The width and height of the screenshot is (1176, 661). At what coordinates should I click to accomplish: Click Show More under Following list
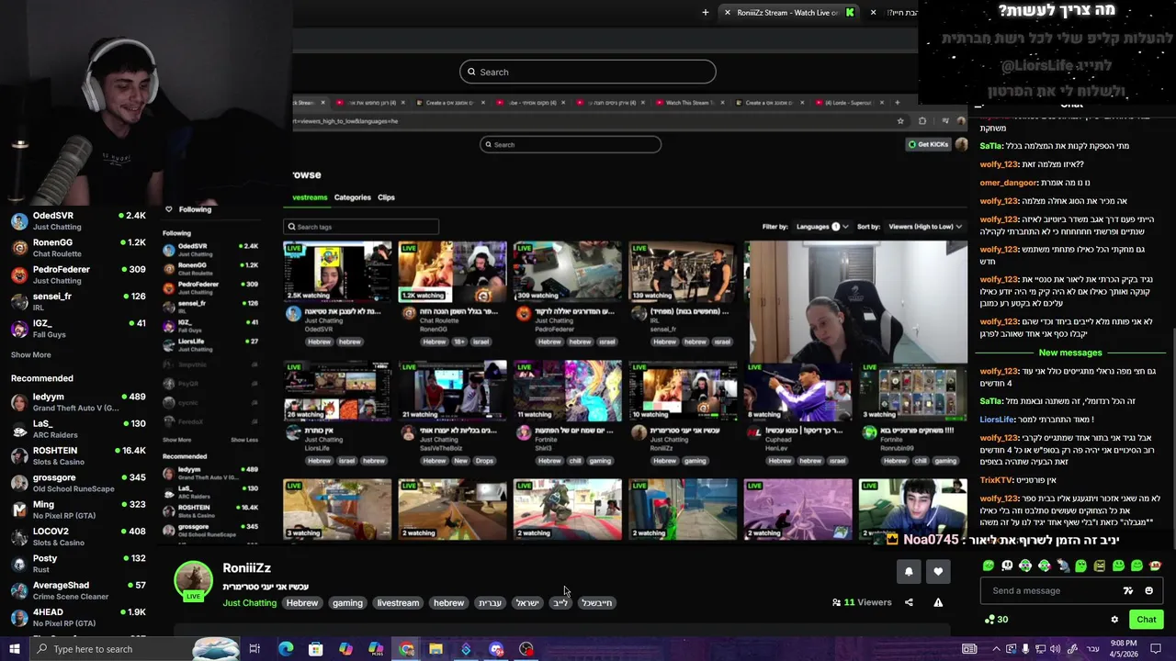click(30, 354)
